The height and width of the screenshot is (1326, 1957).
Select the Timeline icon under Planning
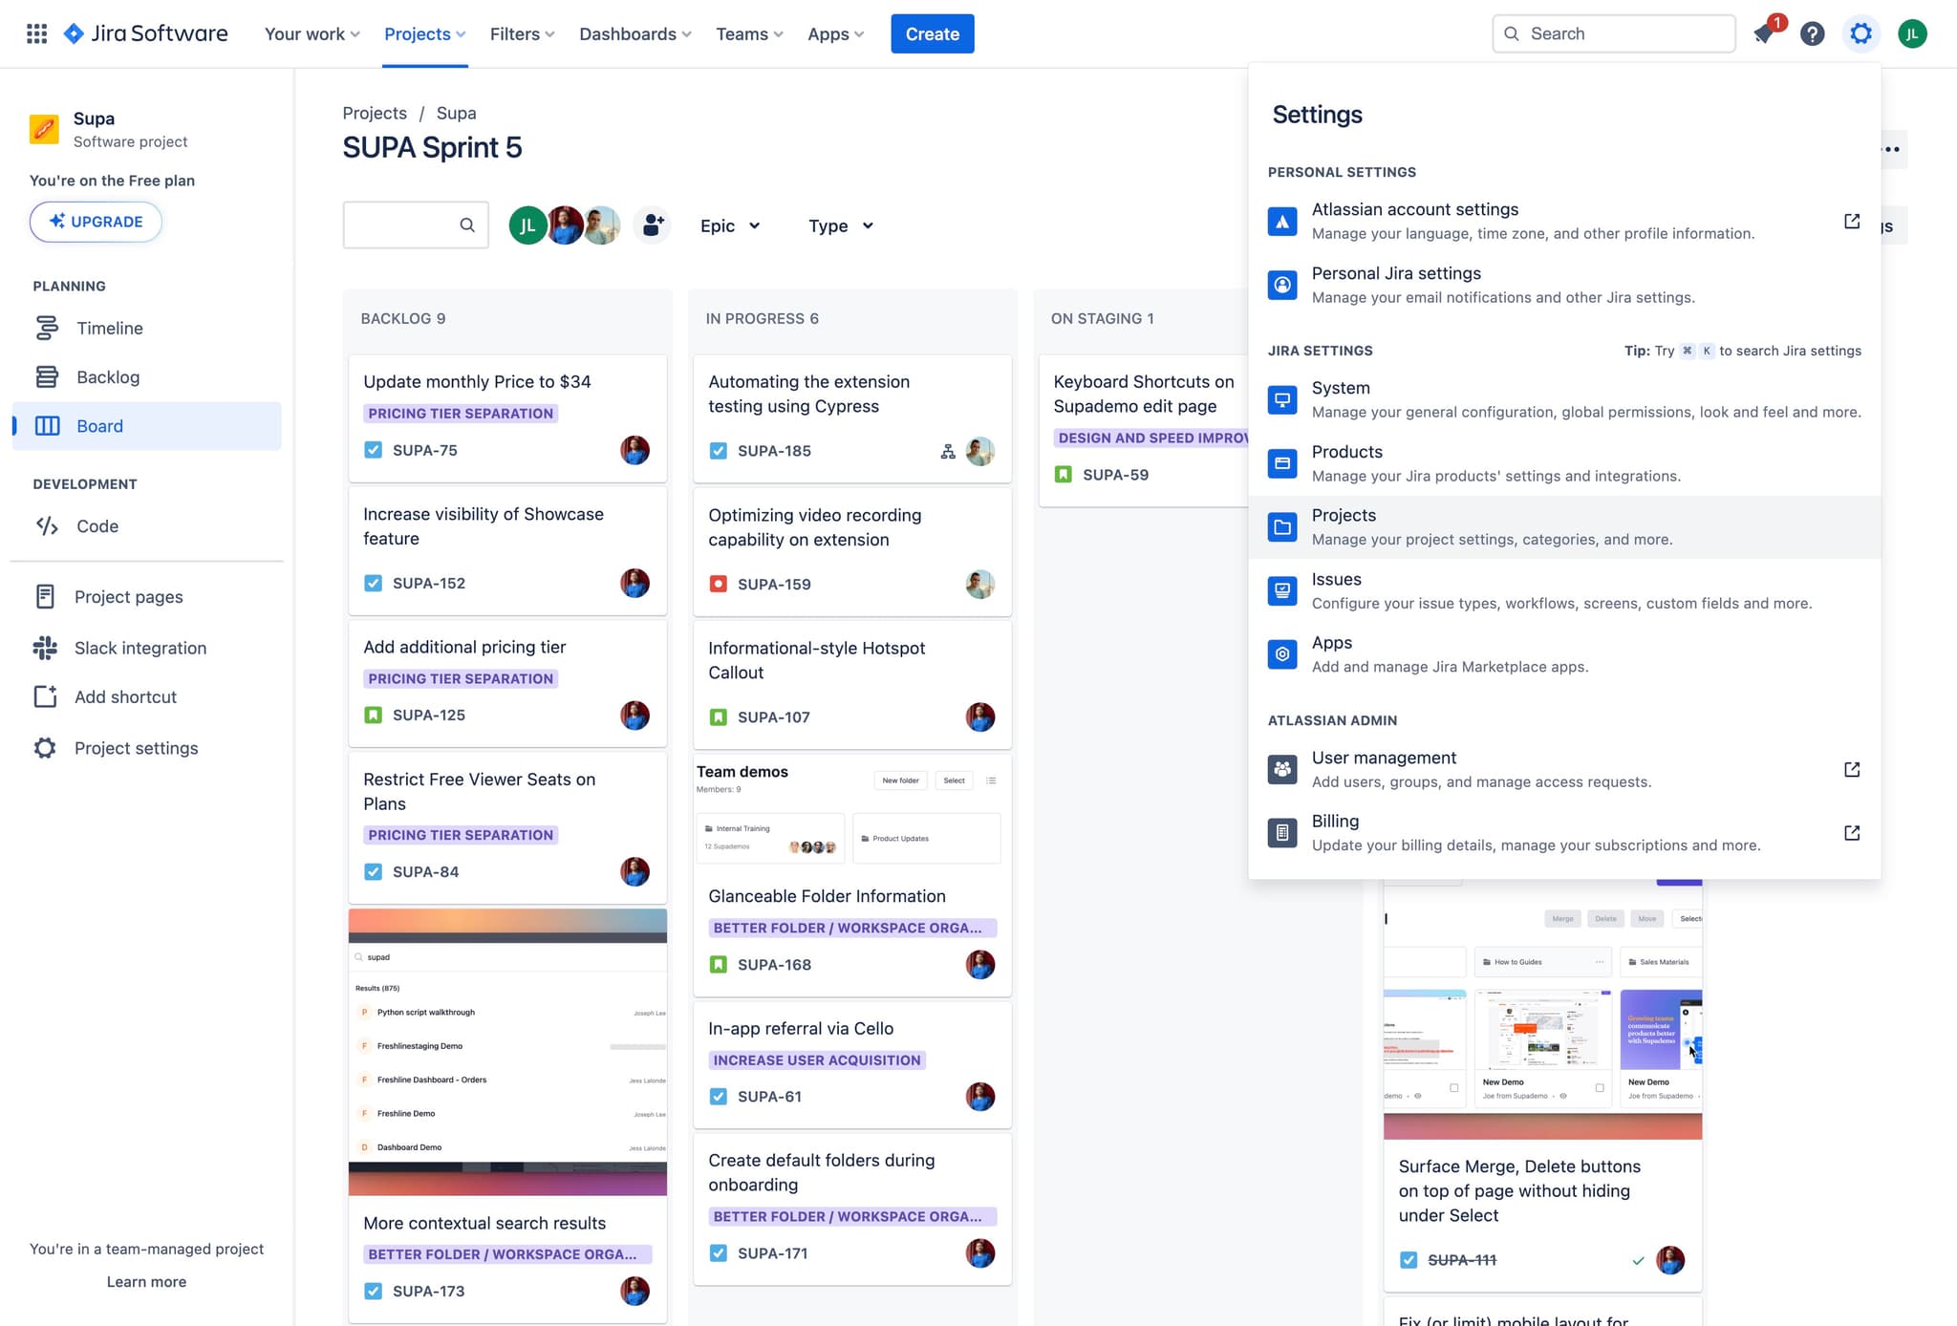point(47,328)
